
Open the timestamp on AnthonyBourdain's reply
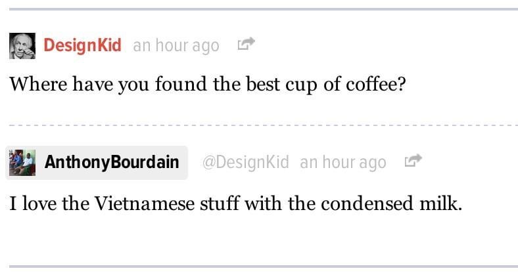point(342,162)
